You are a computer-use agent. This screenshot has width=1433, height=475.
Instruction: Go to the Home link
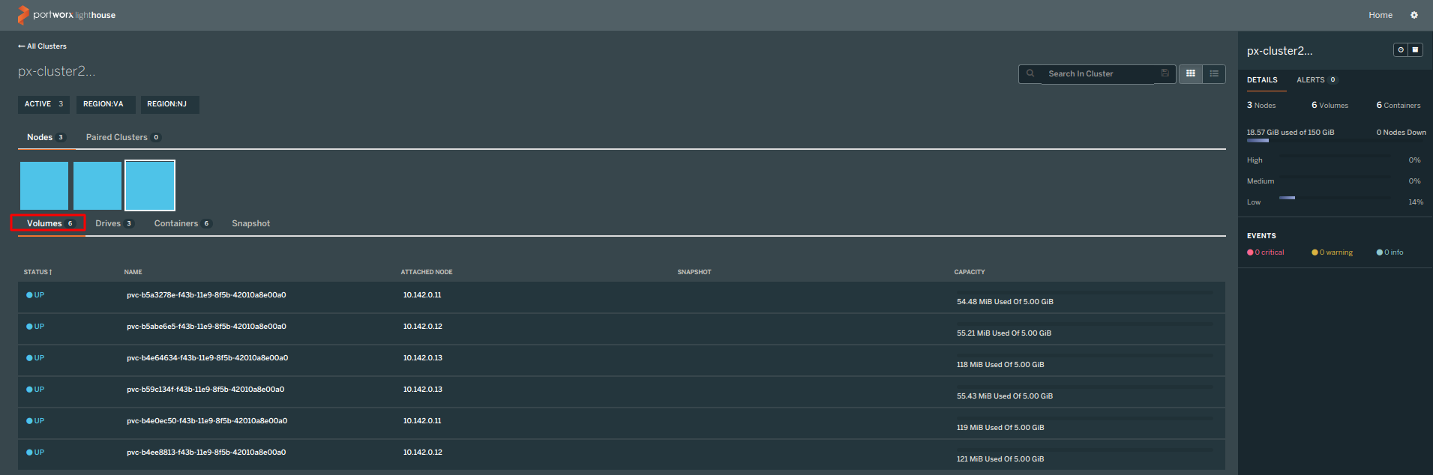coord(1380,15)
